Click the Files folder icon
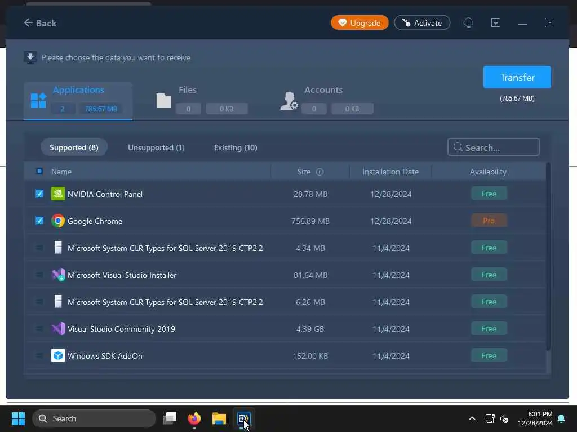 click(164, 101)
